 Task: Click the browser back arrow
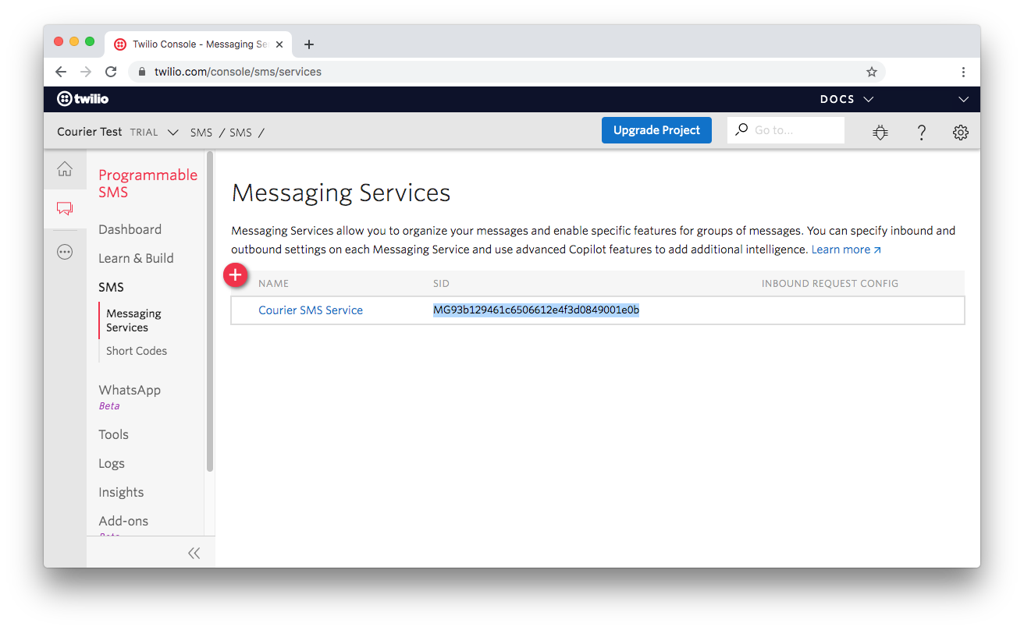pos(61,72)
